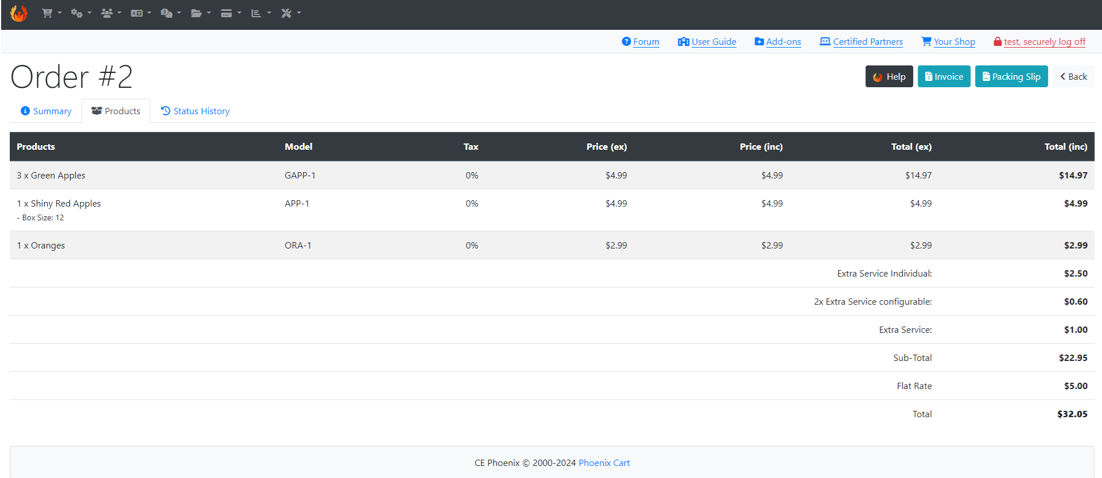
Task: Click the "Products" column header
Action: pos(36,146)
